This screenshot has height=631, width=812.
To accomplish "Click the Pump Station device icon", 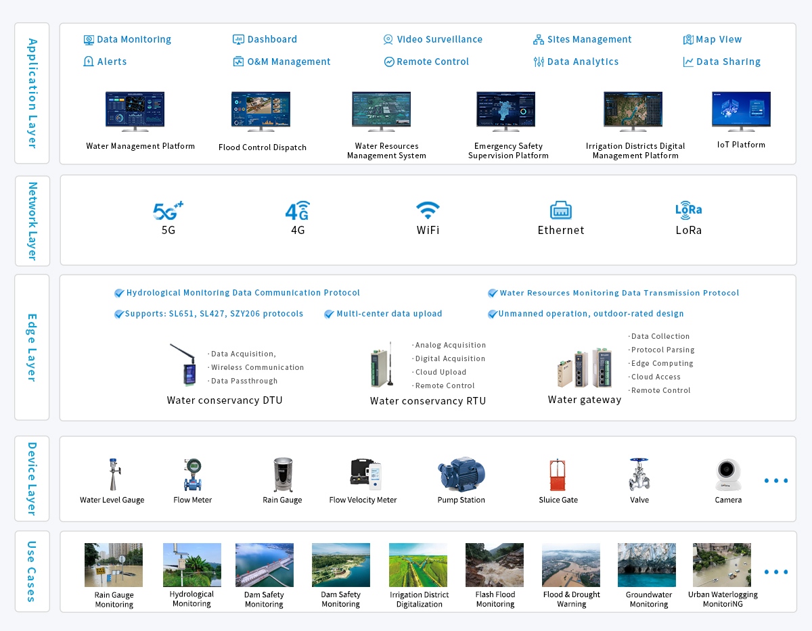I will point(461,475).
